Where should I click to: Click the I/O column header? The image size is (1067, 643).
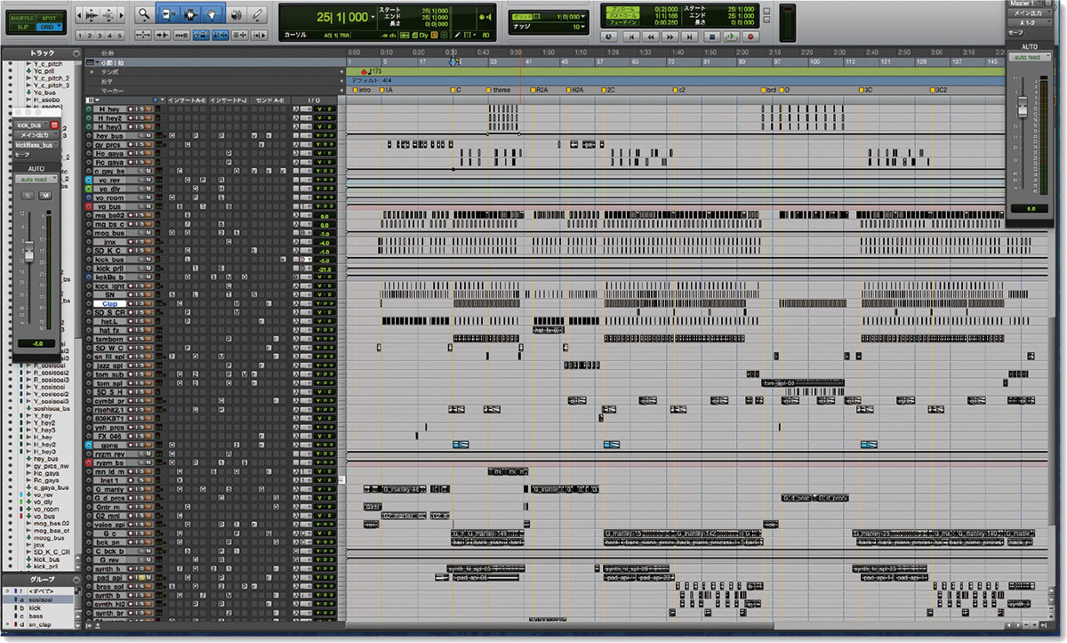313,100
